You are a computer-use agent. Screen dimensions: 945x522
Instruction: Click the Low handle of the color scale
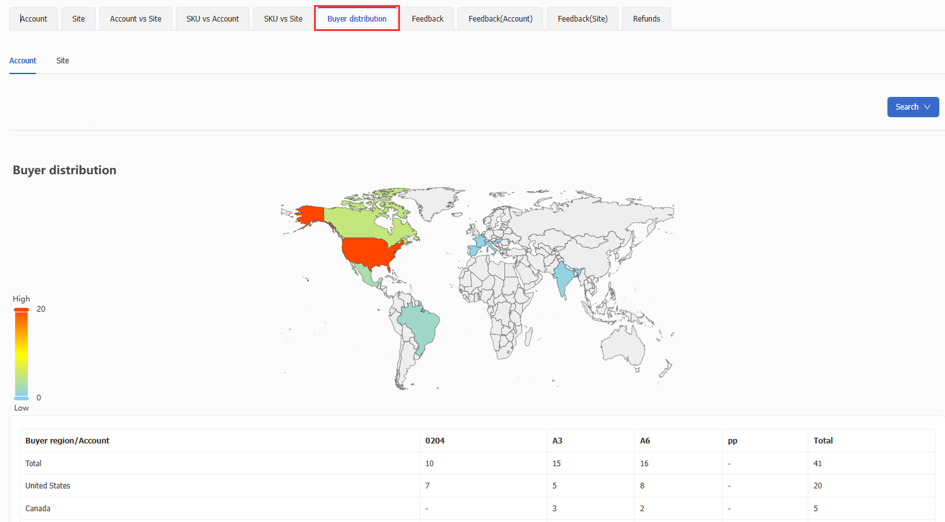pyautogui.click(x=22, y=398)
